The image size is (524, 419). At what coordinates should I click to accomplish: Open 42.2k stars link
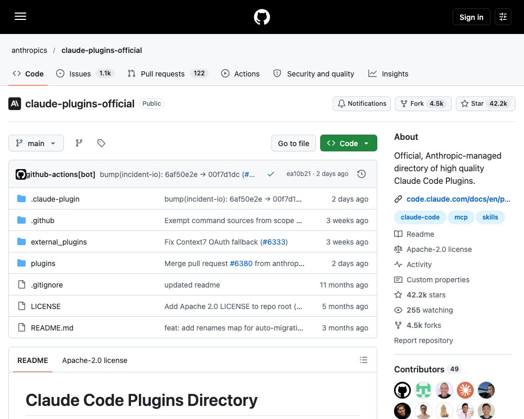point(420,295)
